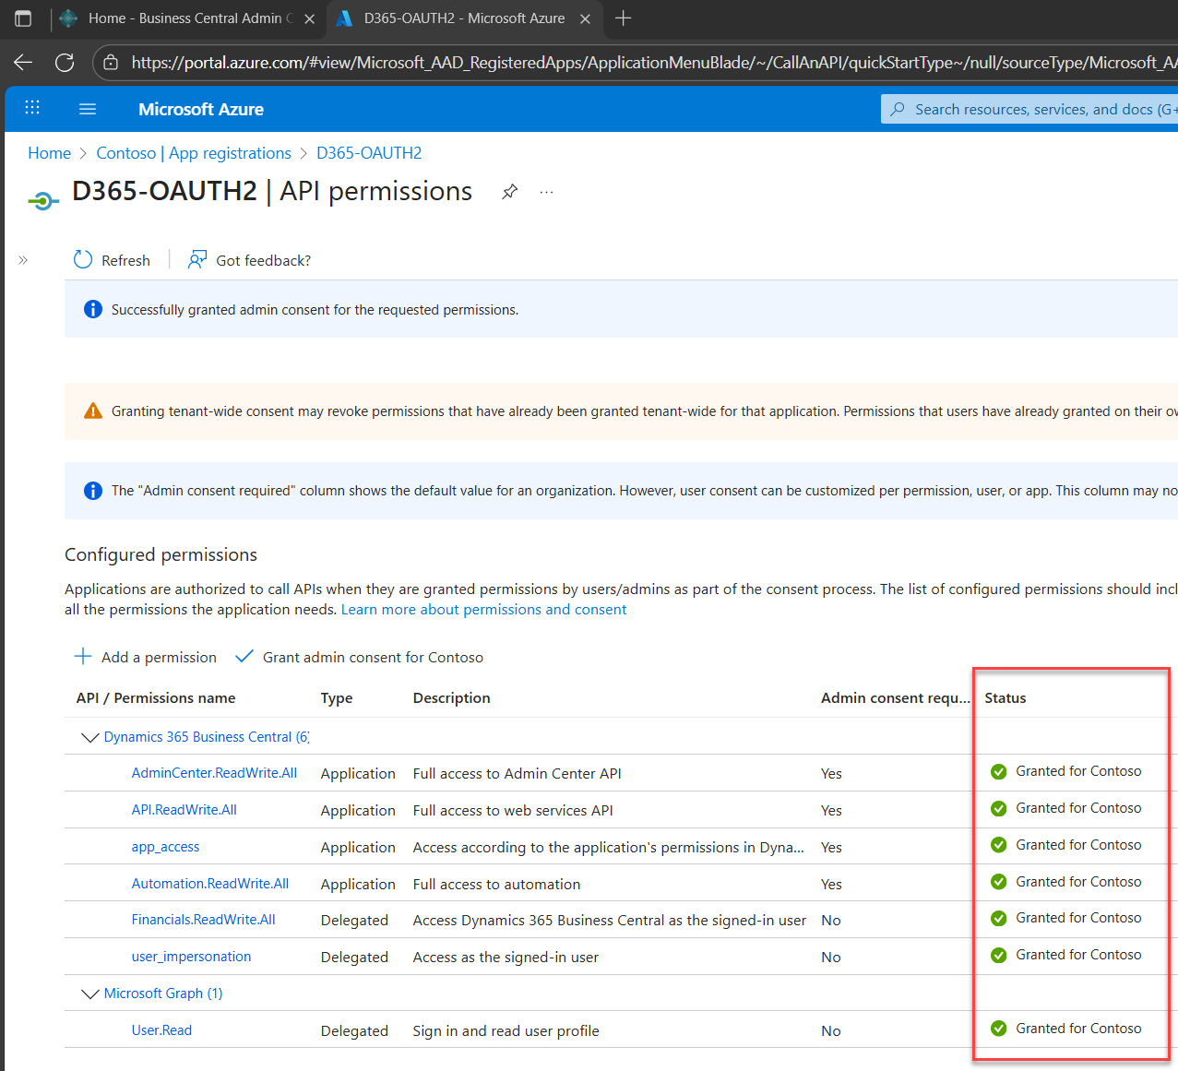
Task: Open the browser tab actions icon
Action: (x=23, y=18)
